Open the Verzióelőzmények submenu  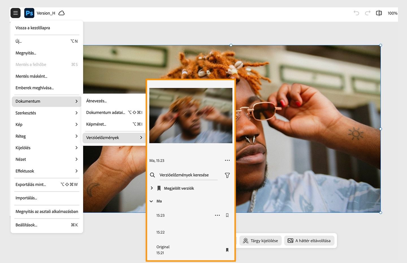(114, 138)
